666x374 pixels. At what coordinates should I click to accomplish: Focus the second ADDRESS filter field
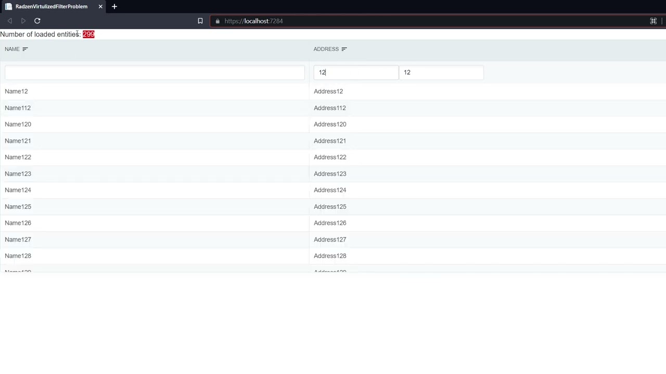click(x=441, y=72)
